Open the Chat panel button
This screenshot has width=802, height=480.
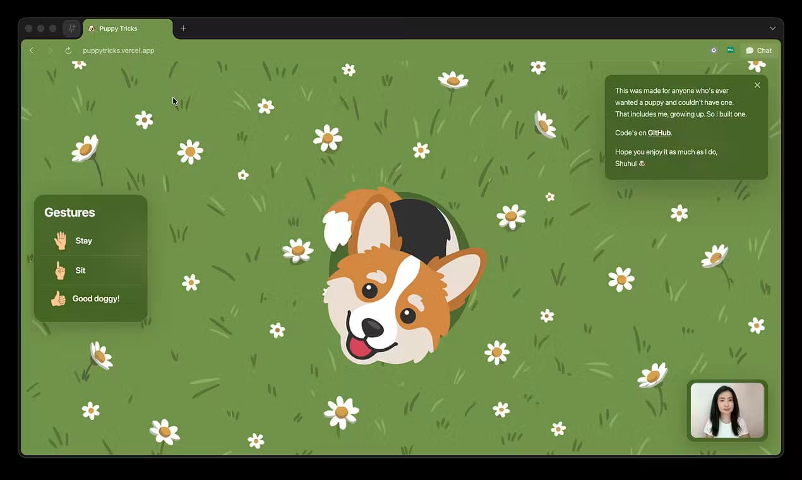coord(759,51)
